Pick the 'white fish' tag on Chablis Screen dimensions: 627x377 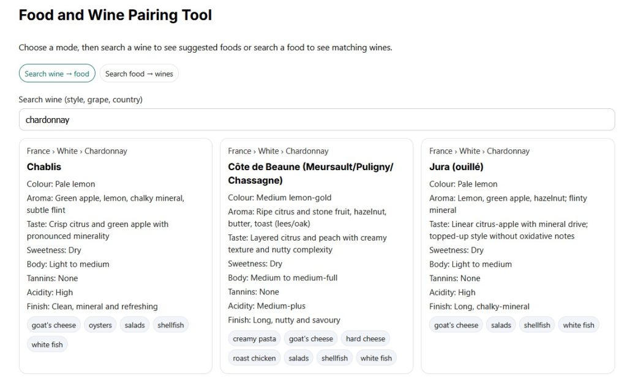click(47, 345)
